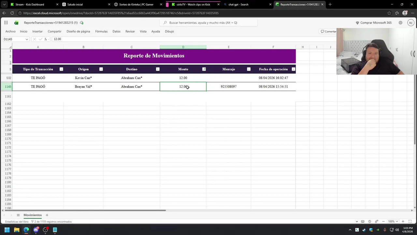Select the Kevin Can* origin cell
Viewport: 417px width, 235px height.
[83, 78]
